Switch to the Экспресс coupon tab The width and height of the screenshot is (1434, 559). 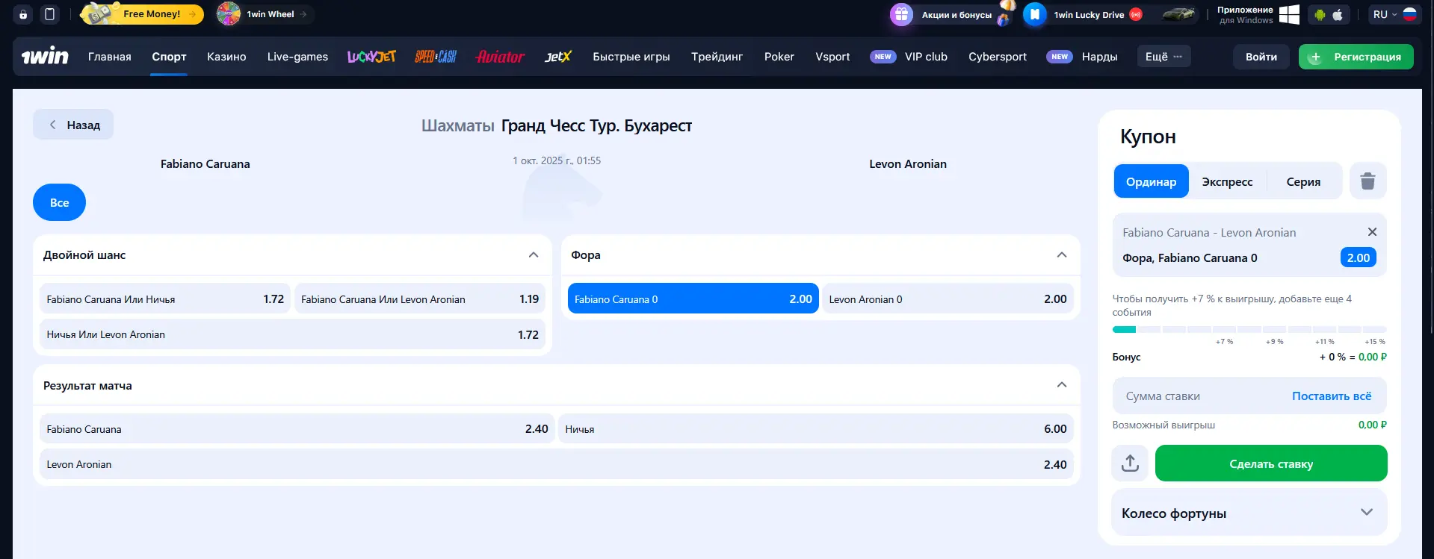point(1227,182)
